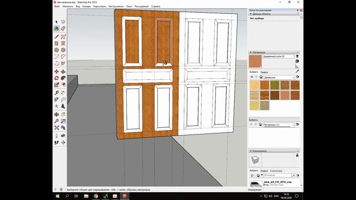
Task: Open the Файл menu
Action: pos(57,6)
